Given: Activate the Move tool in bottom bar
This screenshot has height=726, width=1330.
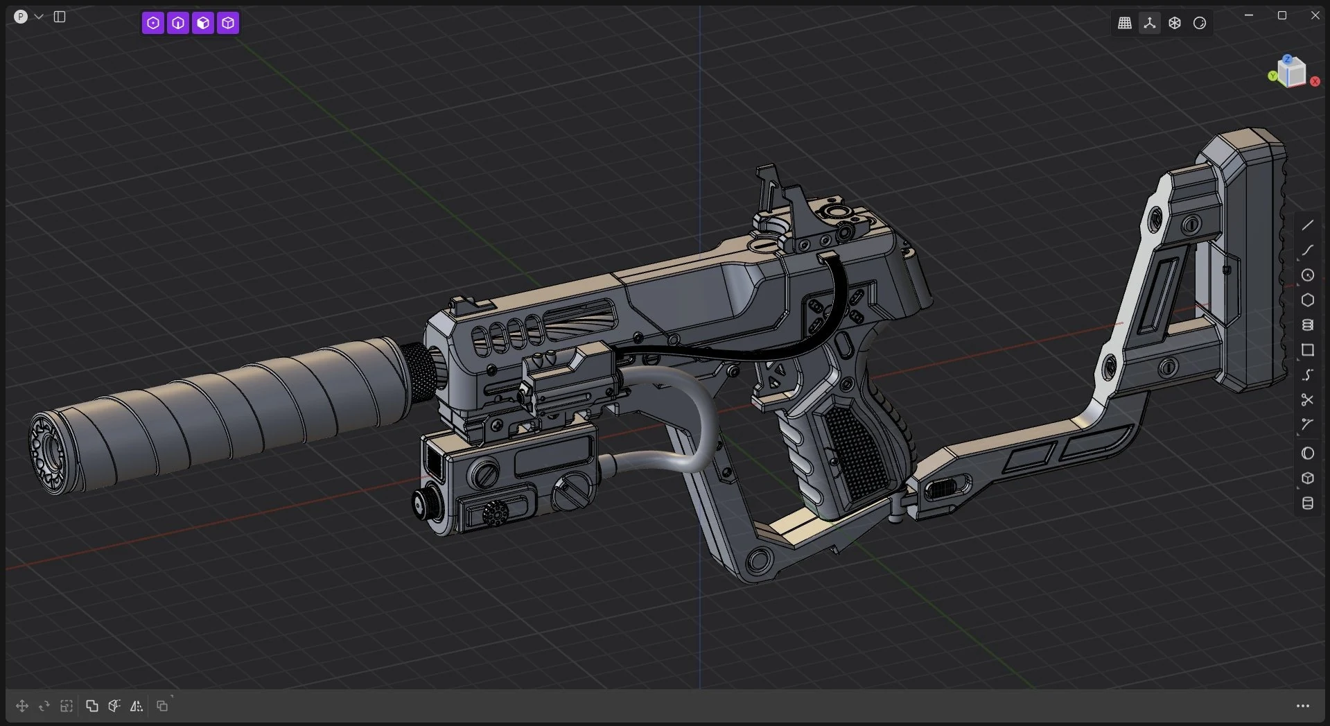Looking at the screenshot, I should 22,706.
